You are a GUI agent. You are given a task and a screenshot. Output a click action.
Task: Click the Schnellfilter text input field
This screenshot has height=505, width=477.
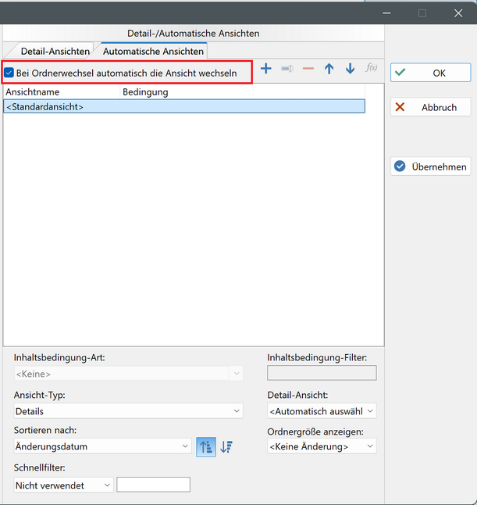point(153,485)
